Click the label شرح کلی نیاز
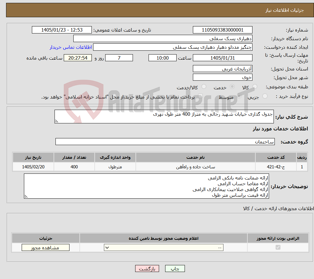 tap(292, 117)
